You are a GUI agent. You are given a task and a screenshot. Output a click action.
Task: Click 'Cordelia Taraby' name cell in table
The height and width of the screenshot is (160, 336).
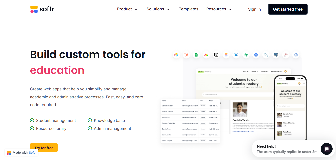coord(167,106)
